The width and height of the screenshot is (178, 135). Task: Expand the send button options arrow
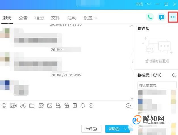click(x=126, y=129)
